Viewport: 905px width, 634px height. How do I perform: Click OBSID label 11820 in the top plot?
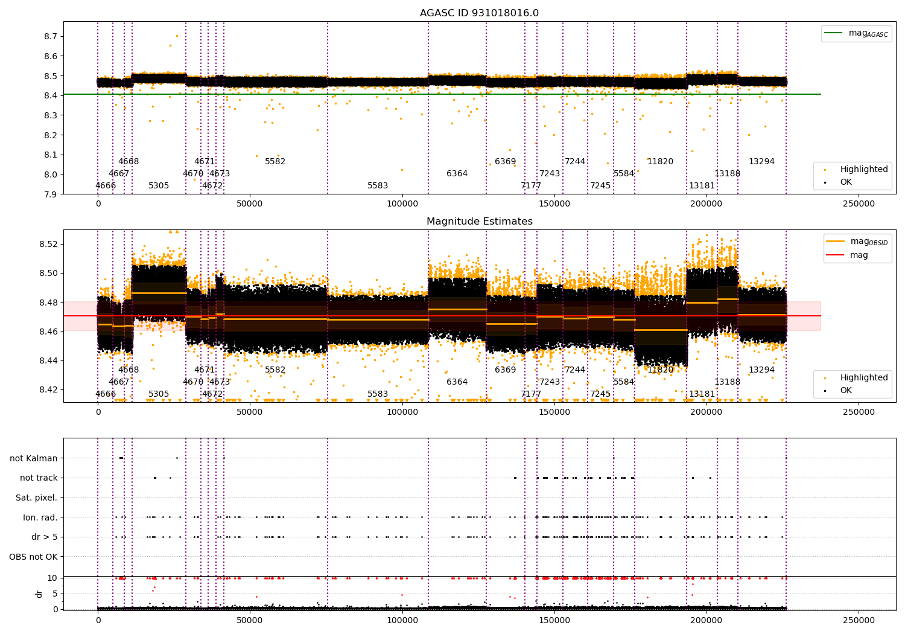tap(660, 161)
